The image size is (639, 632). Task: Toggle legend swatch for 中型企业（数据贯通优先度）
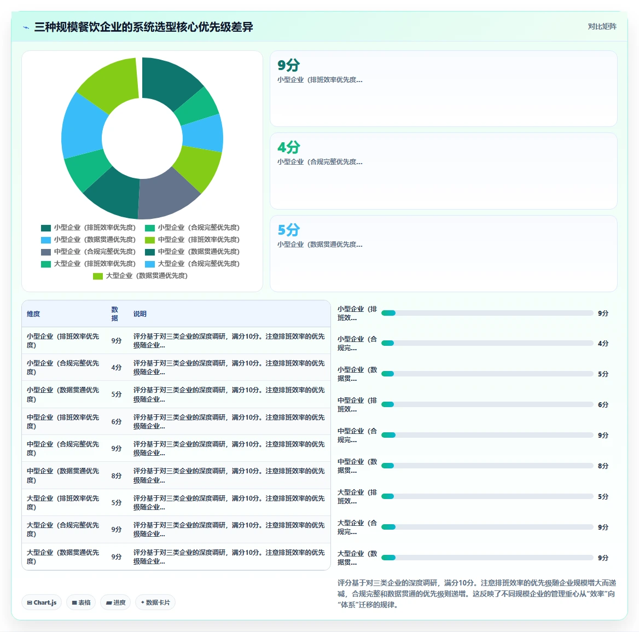pyautogui.click(x=149, y=252)
